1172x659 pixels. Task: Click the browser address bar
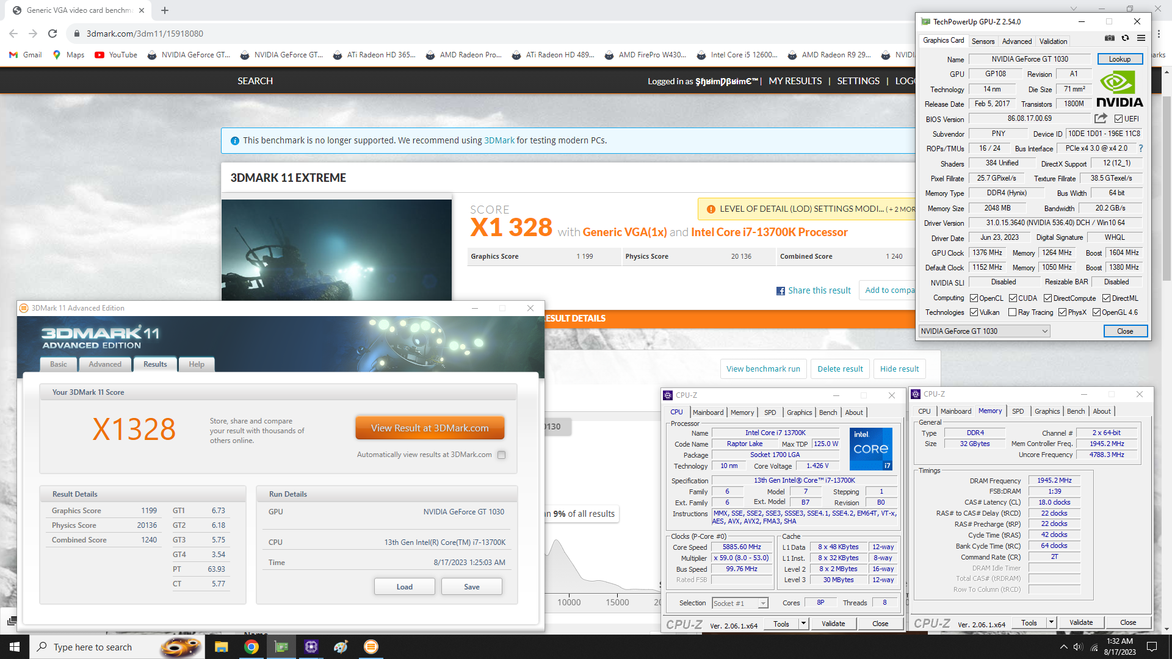(488, 34)
